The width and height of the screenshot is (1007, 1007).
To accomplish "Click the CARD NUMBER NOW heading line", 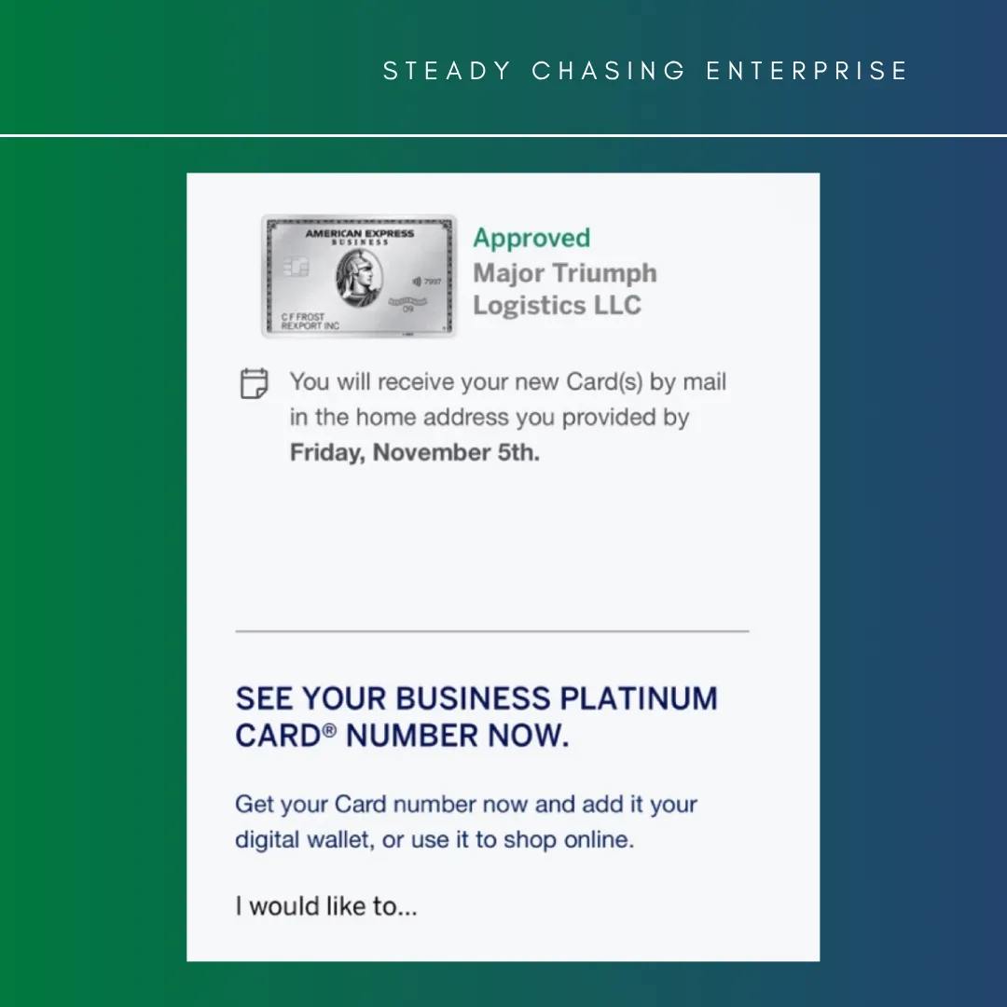I will [402, 736].
